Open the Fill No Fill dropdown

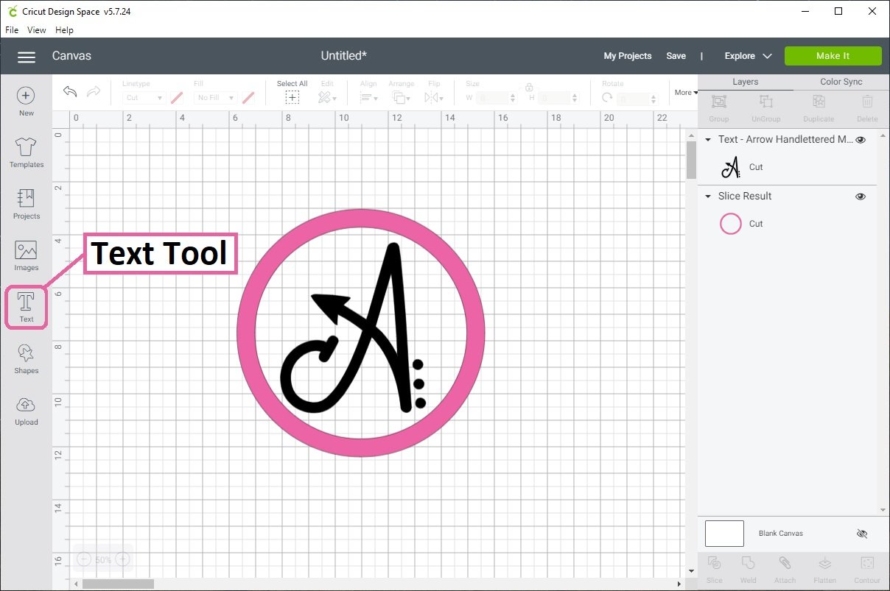point(216,98)
